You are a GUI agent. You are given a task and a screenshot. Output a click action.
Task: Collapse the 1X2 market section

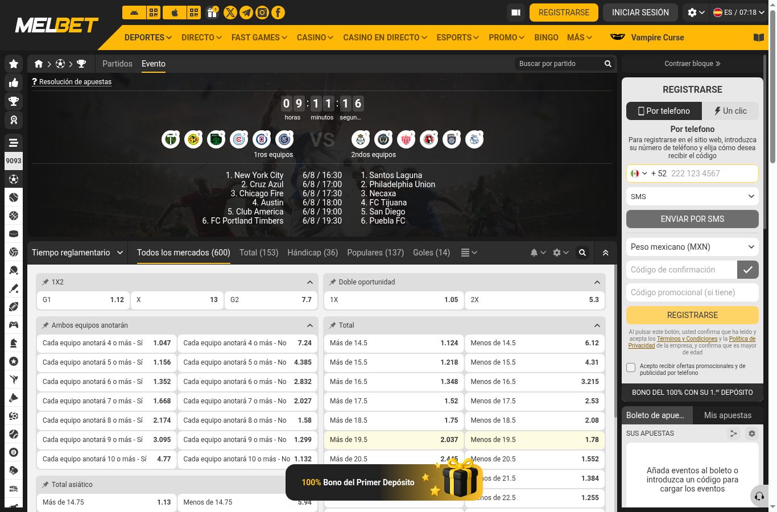pos(310,282)
